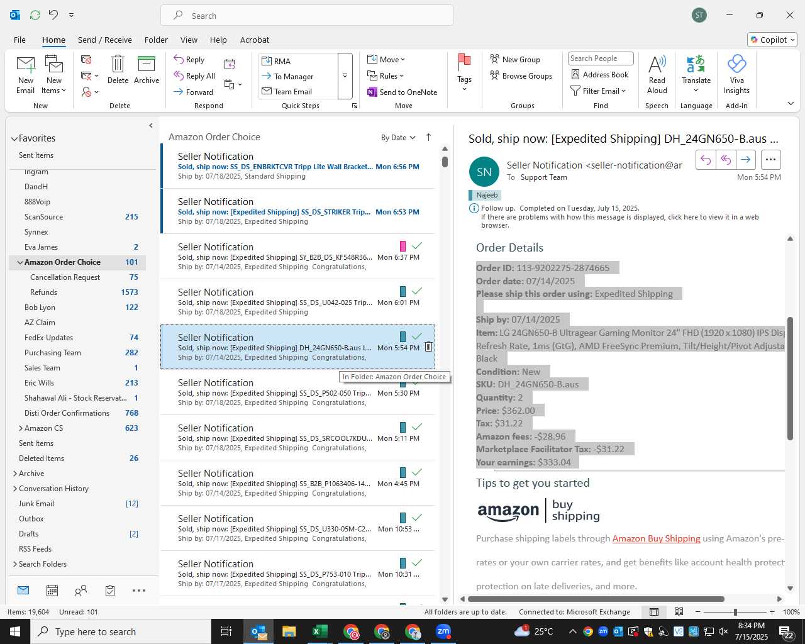The image size is (805, 644).
Task: Delete the DH_24GN650-B.aus message via its trash icon
Action: click(428, 347)
